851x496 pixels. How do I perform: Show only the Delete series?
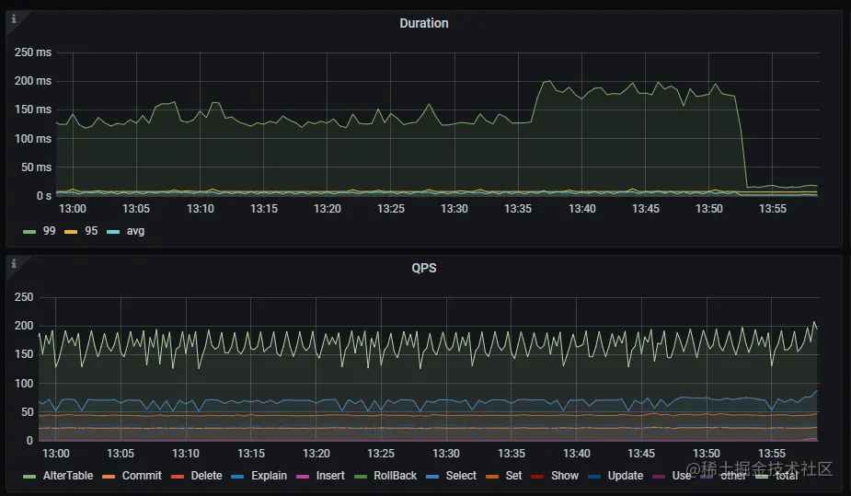click(x=206, y=476)
